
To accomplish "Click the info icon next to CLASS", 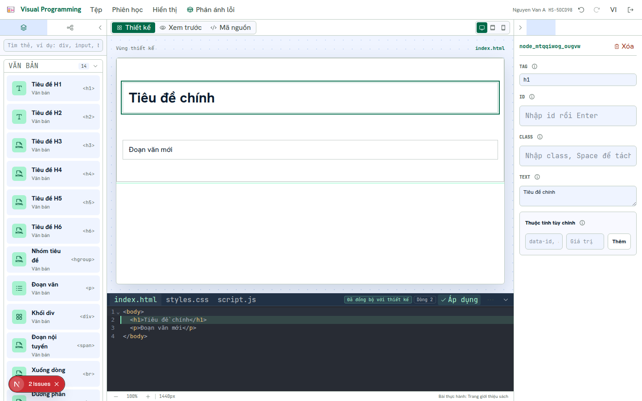I will click(x=540, y=137).
